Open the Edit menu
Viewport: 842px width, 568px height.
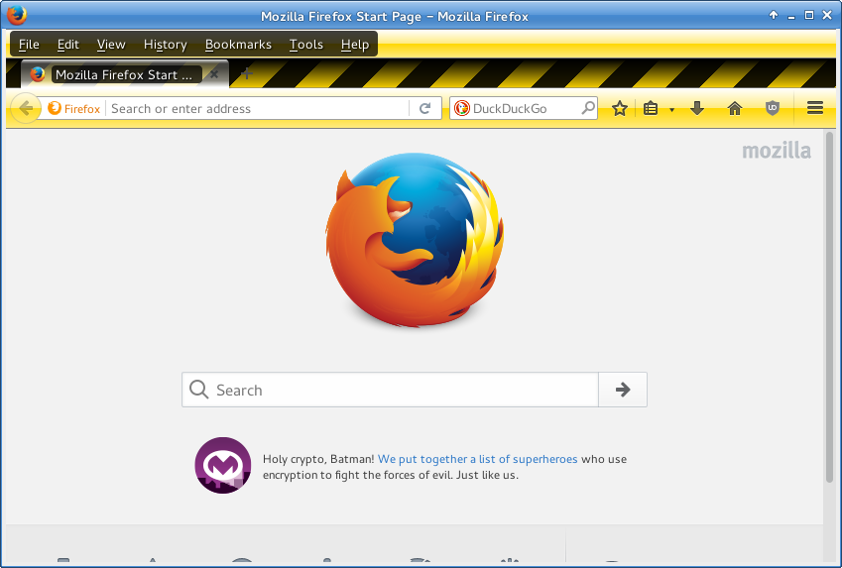point(68,45)
